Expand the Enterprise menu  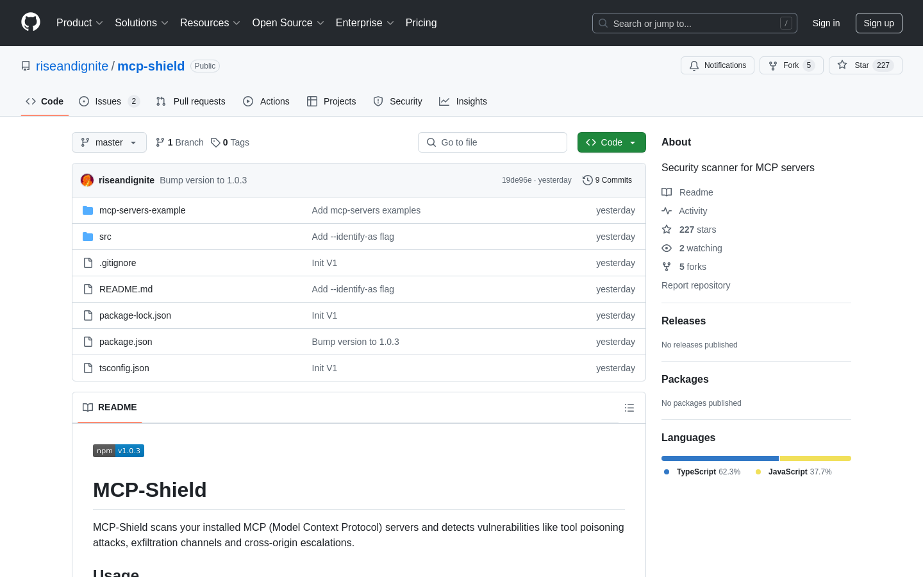click(x=365, y=23)
